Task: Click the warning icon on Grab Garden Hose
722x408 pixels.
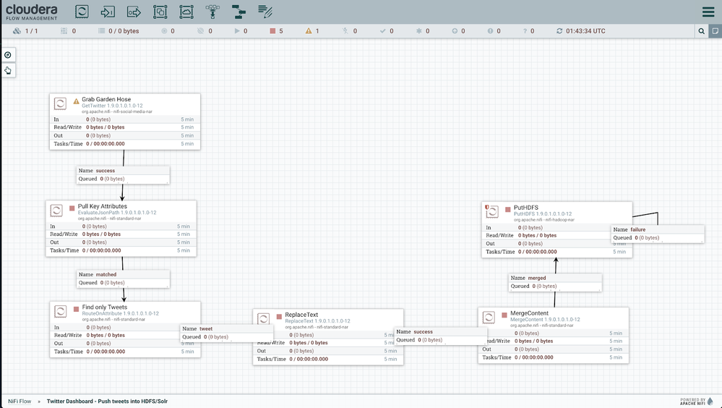Action: pyautogui.click(x=76, y=101)
